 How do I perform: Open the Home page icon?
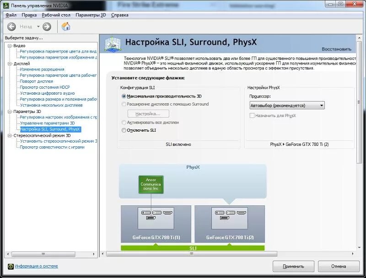coord(66,27)
